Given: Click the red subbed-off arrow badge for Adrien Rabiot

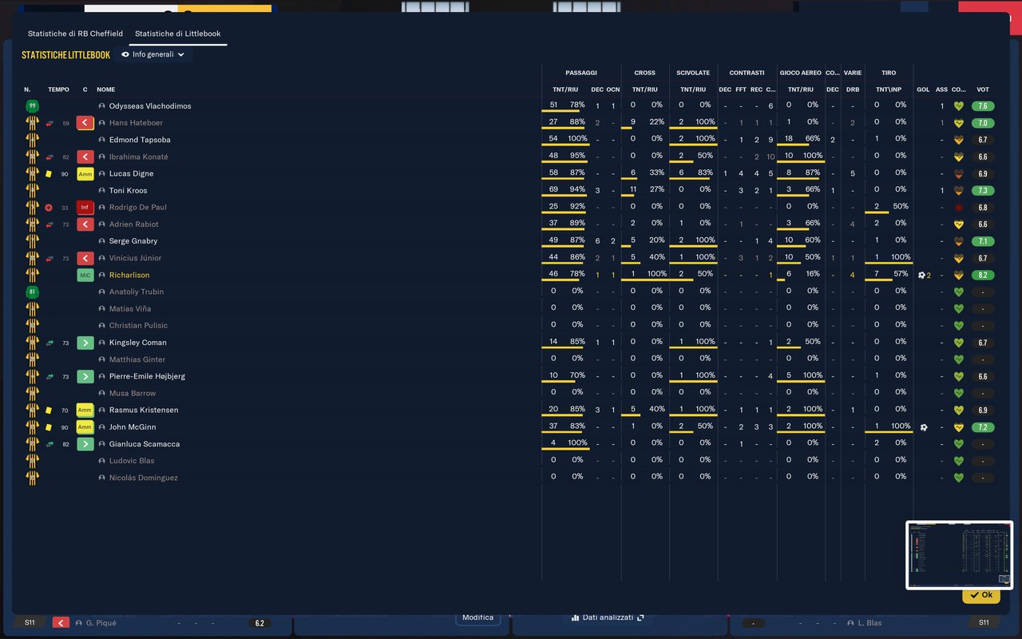Looking at the screenshot, I should pos(85,224).
